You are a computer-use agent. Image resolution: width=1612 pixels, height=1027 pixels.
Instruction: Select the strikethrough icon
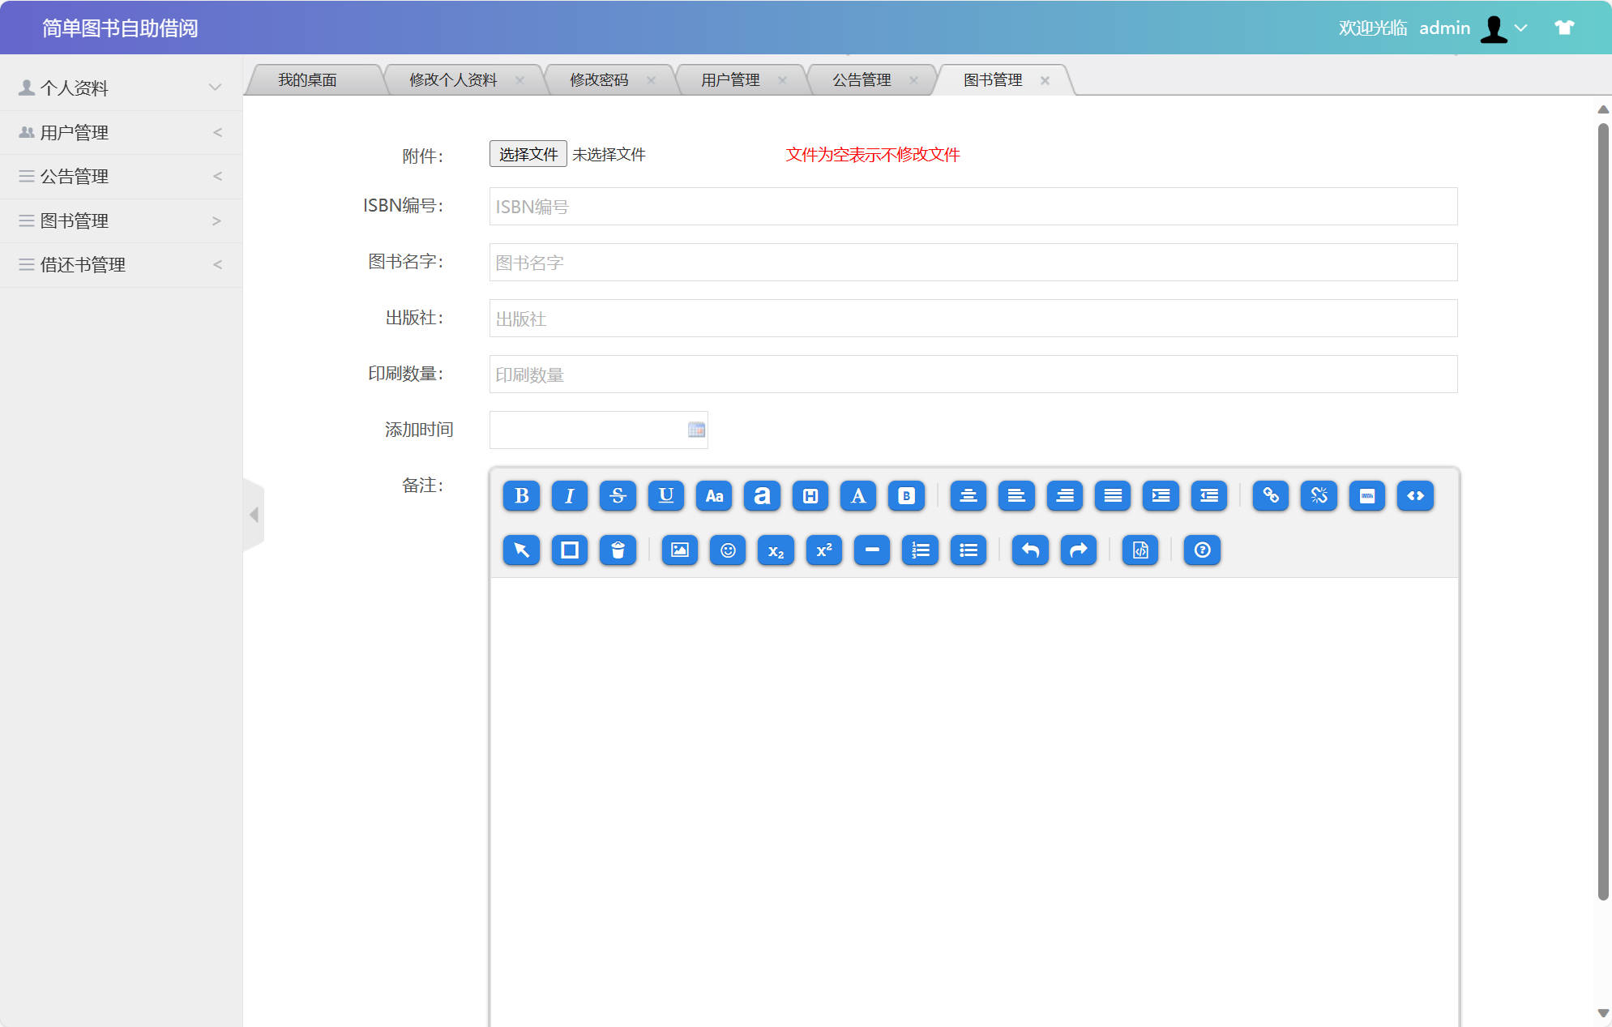point(618,496)
